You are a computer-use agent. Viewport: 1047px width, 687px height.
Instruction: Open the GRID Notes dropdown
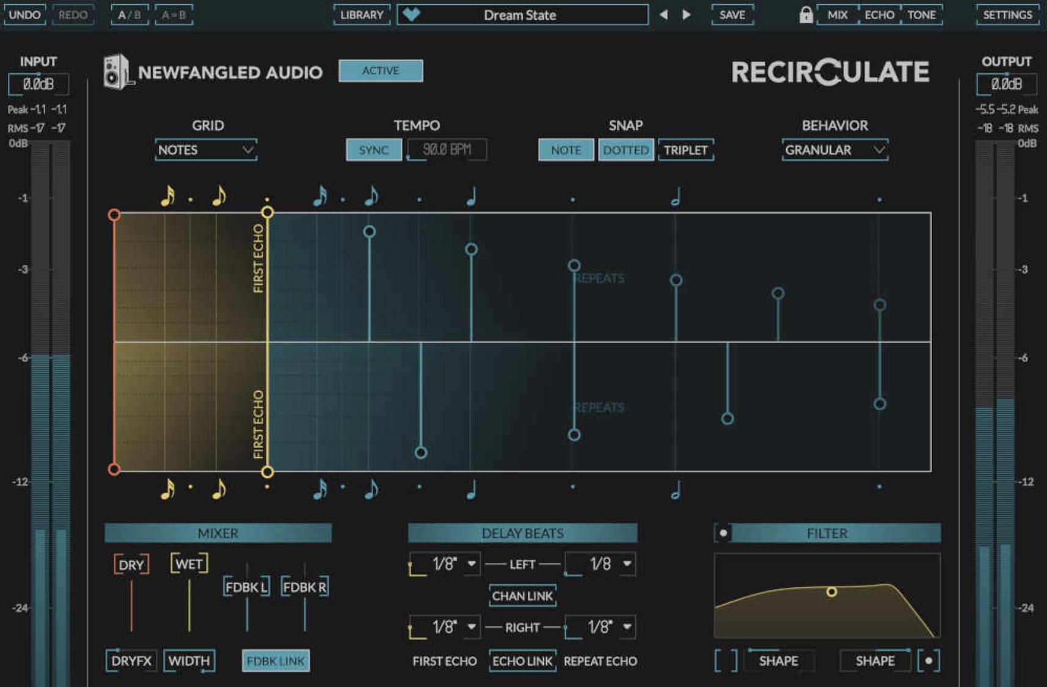pos(206,150)
